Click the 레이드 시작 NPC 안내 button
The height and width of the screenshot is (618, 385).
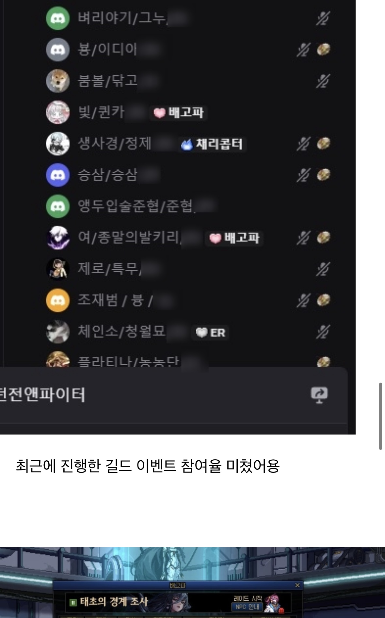[248, 603]
